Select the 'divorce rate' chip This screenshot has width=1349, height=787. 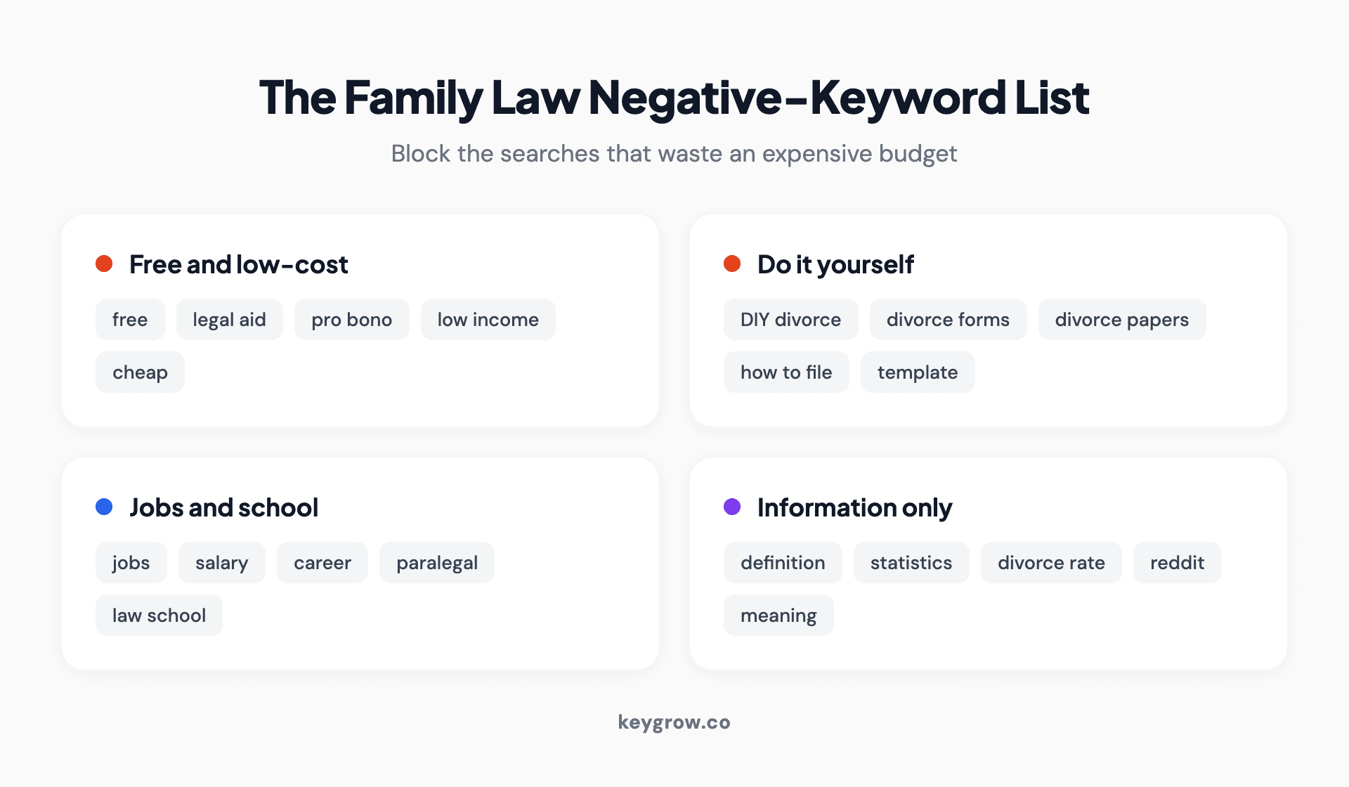pos(1051,563)
